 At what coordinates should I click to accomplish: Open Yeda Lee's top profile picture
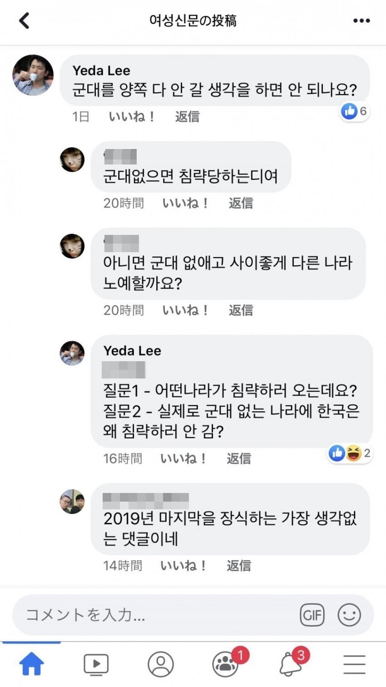tap(33, 75)
